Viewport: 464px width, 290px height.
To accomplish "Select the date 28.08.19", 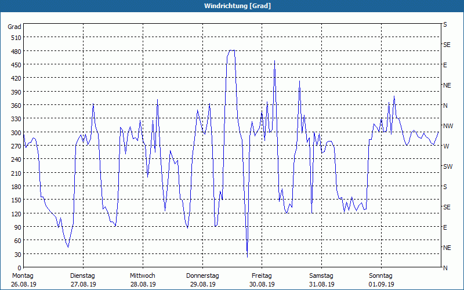I will pyautogui.click(x=143, y=285).
